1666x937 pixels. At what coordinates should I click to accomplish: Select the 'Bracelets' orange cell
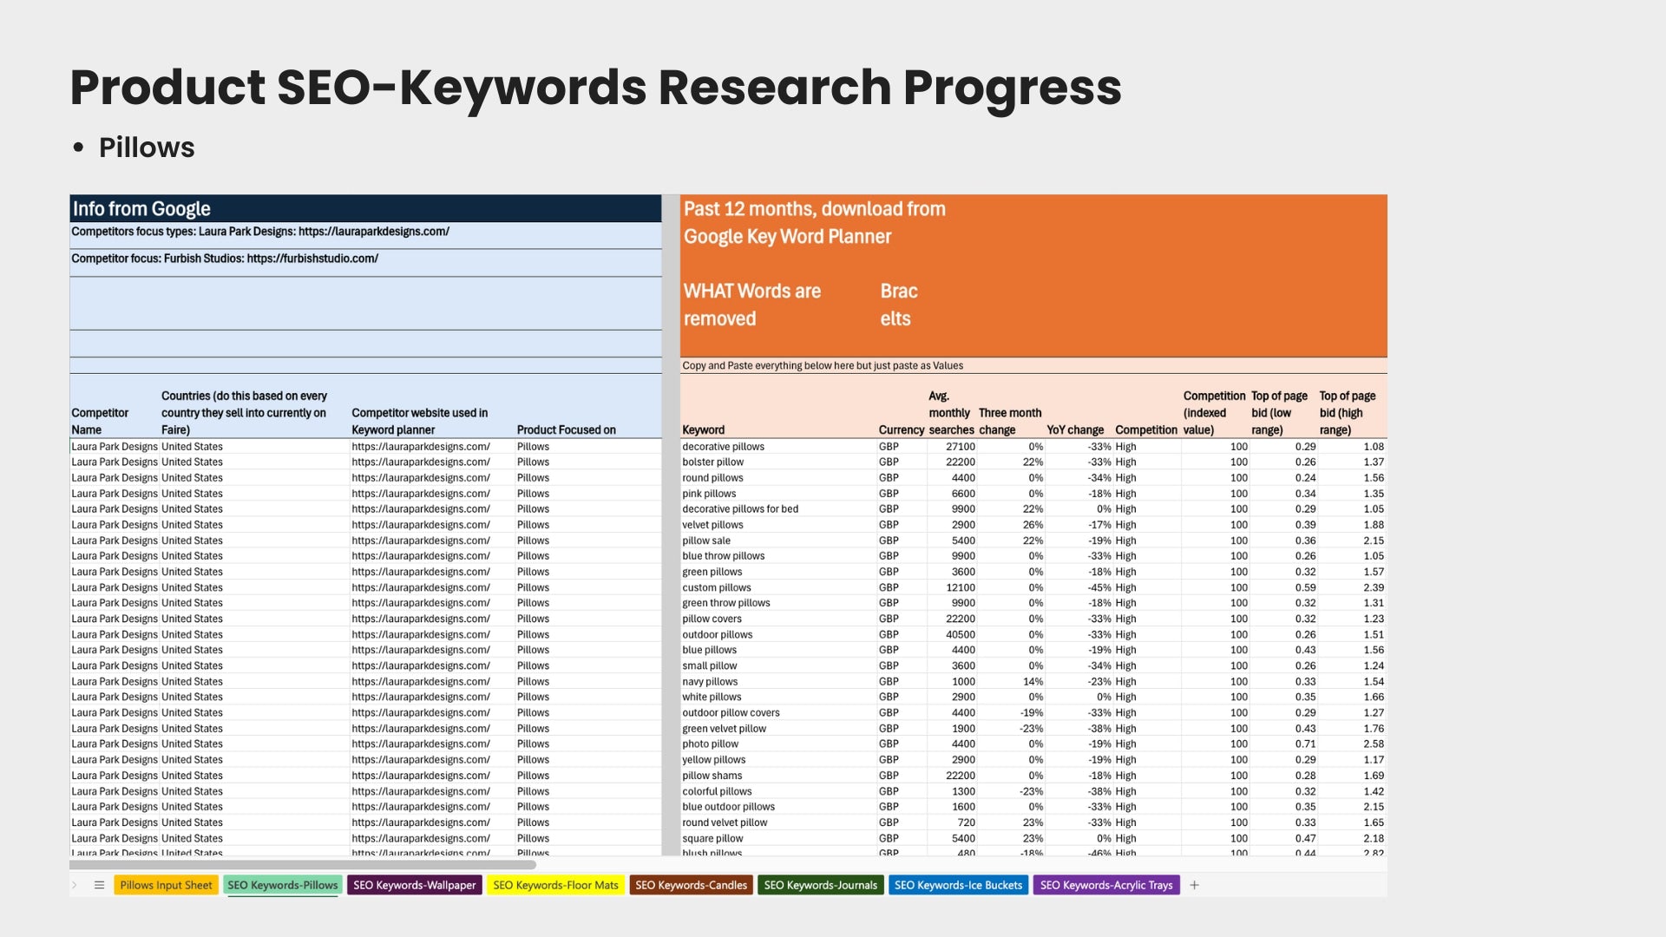point(899,305)
